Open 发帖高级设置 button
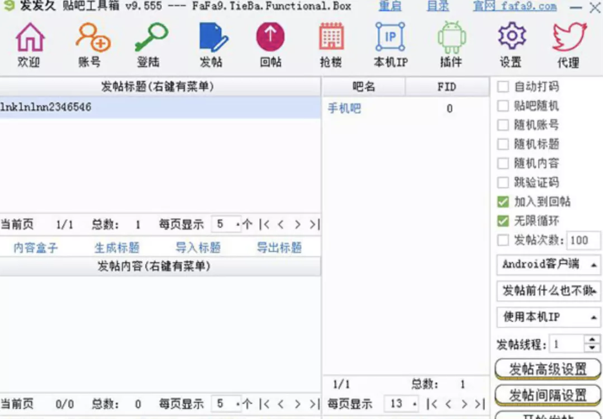The image size is (603, 419). coord(548,369)
